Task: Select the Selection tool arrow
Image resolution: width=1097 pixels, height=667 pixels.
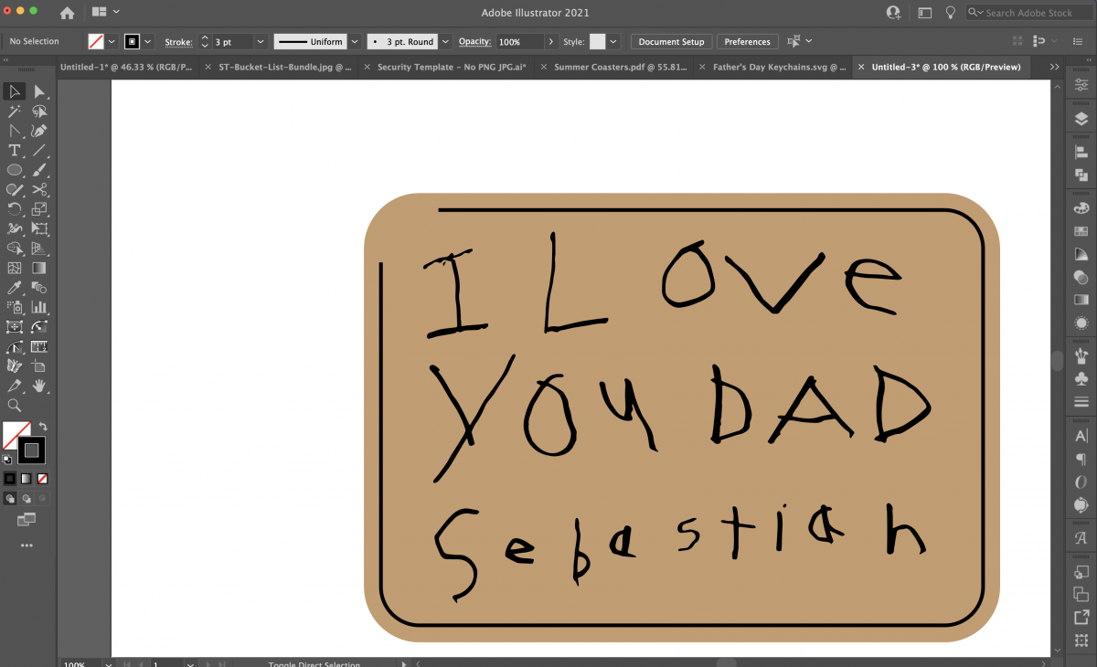Action: coord(15,91)
